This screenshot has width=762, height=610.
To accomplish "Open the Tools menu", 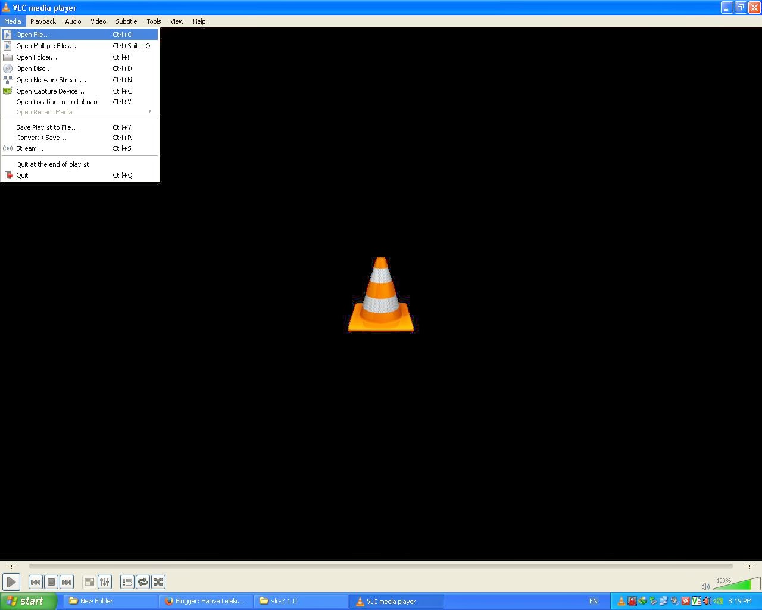I will (154, 21).
